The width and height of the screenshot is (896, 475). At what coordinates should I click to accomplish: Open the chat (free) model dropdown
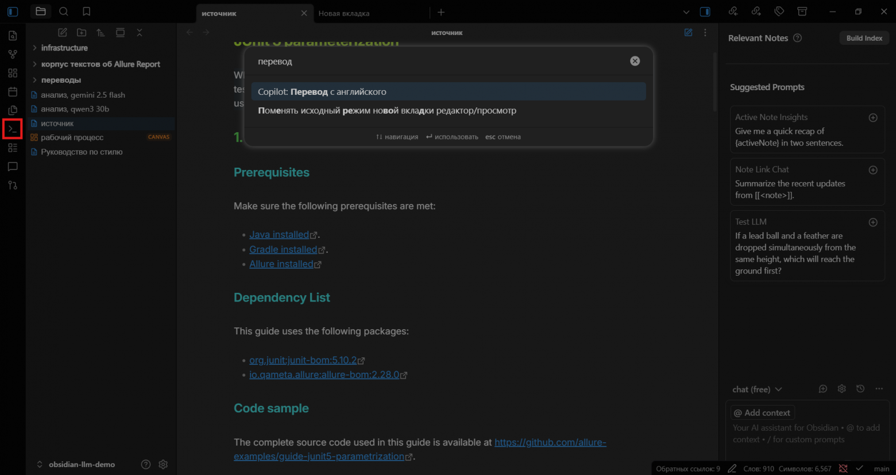[757, 389]
